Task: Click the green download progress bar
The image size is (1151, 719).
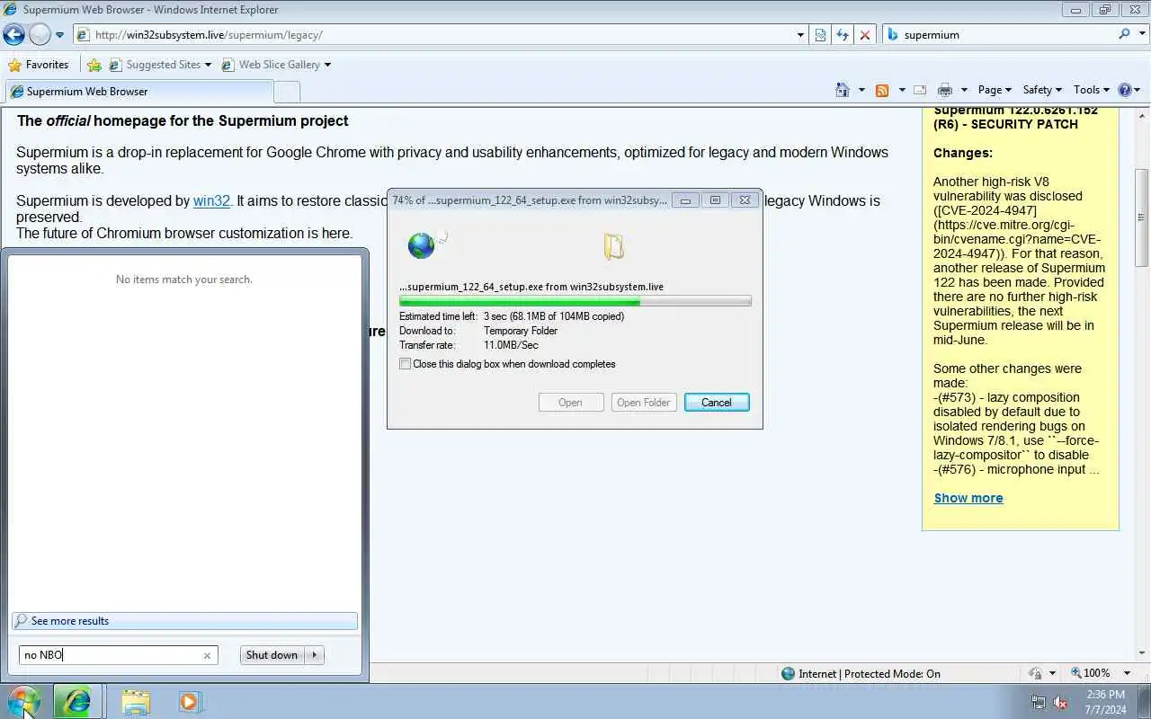Action: coord(575,302)
